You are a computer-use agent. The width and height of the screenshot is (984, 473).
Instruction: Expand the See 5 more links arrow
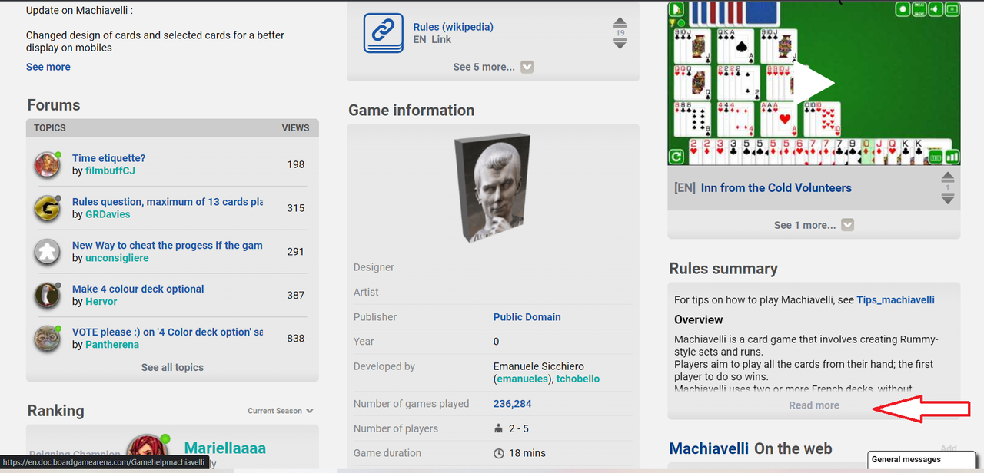coord(527,67)
